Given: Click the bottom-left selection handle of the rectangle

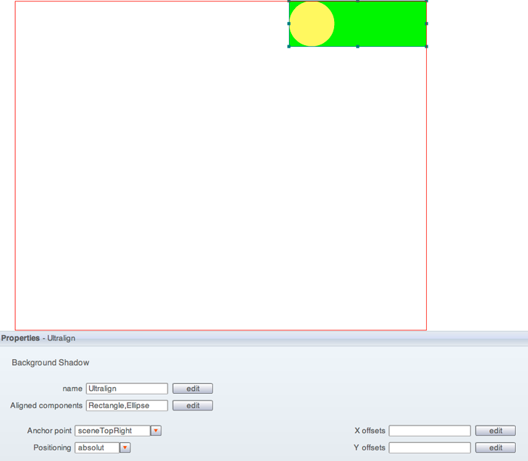Looking at the screenshot, I should pos(289,46).
